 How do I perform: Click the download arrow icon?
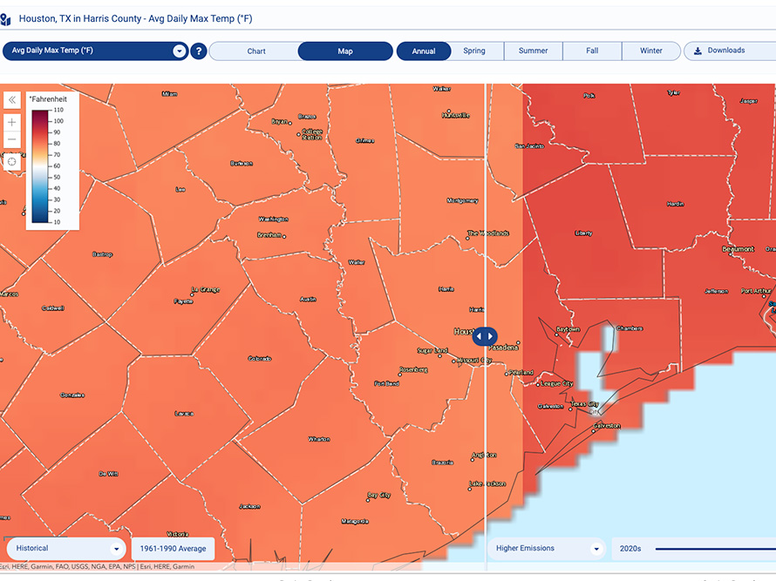[698, 51]
